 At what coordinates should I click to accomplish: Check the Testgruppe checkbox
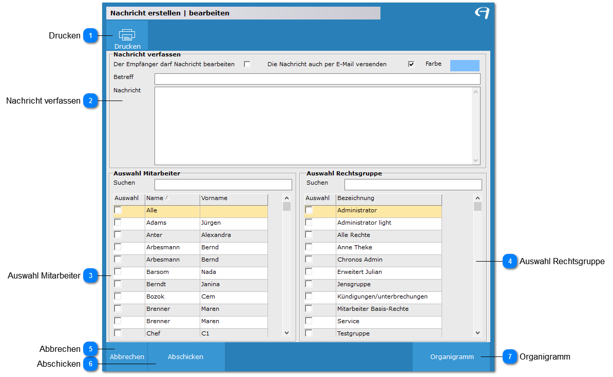[309, 333]
